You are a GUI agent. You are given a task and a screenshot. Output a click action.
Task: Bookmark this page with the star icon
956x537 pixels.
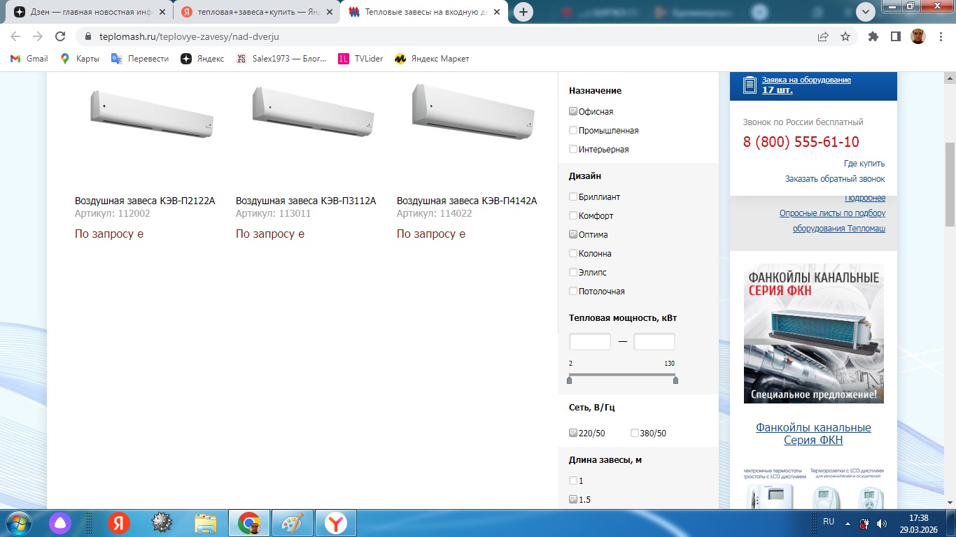[845, 36]
